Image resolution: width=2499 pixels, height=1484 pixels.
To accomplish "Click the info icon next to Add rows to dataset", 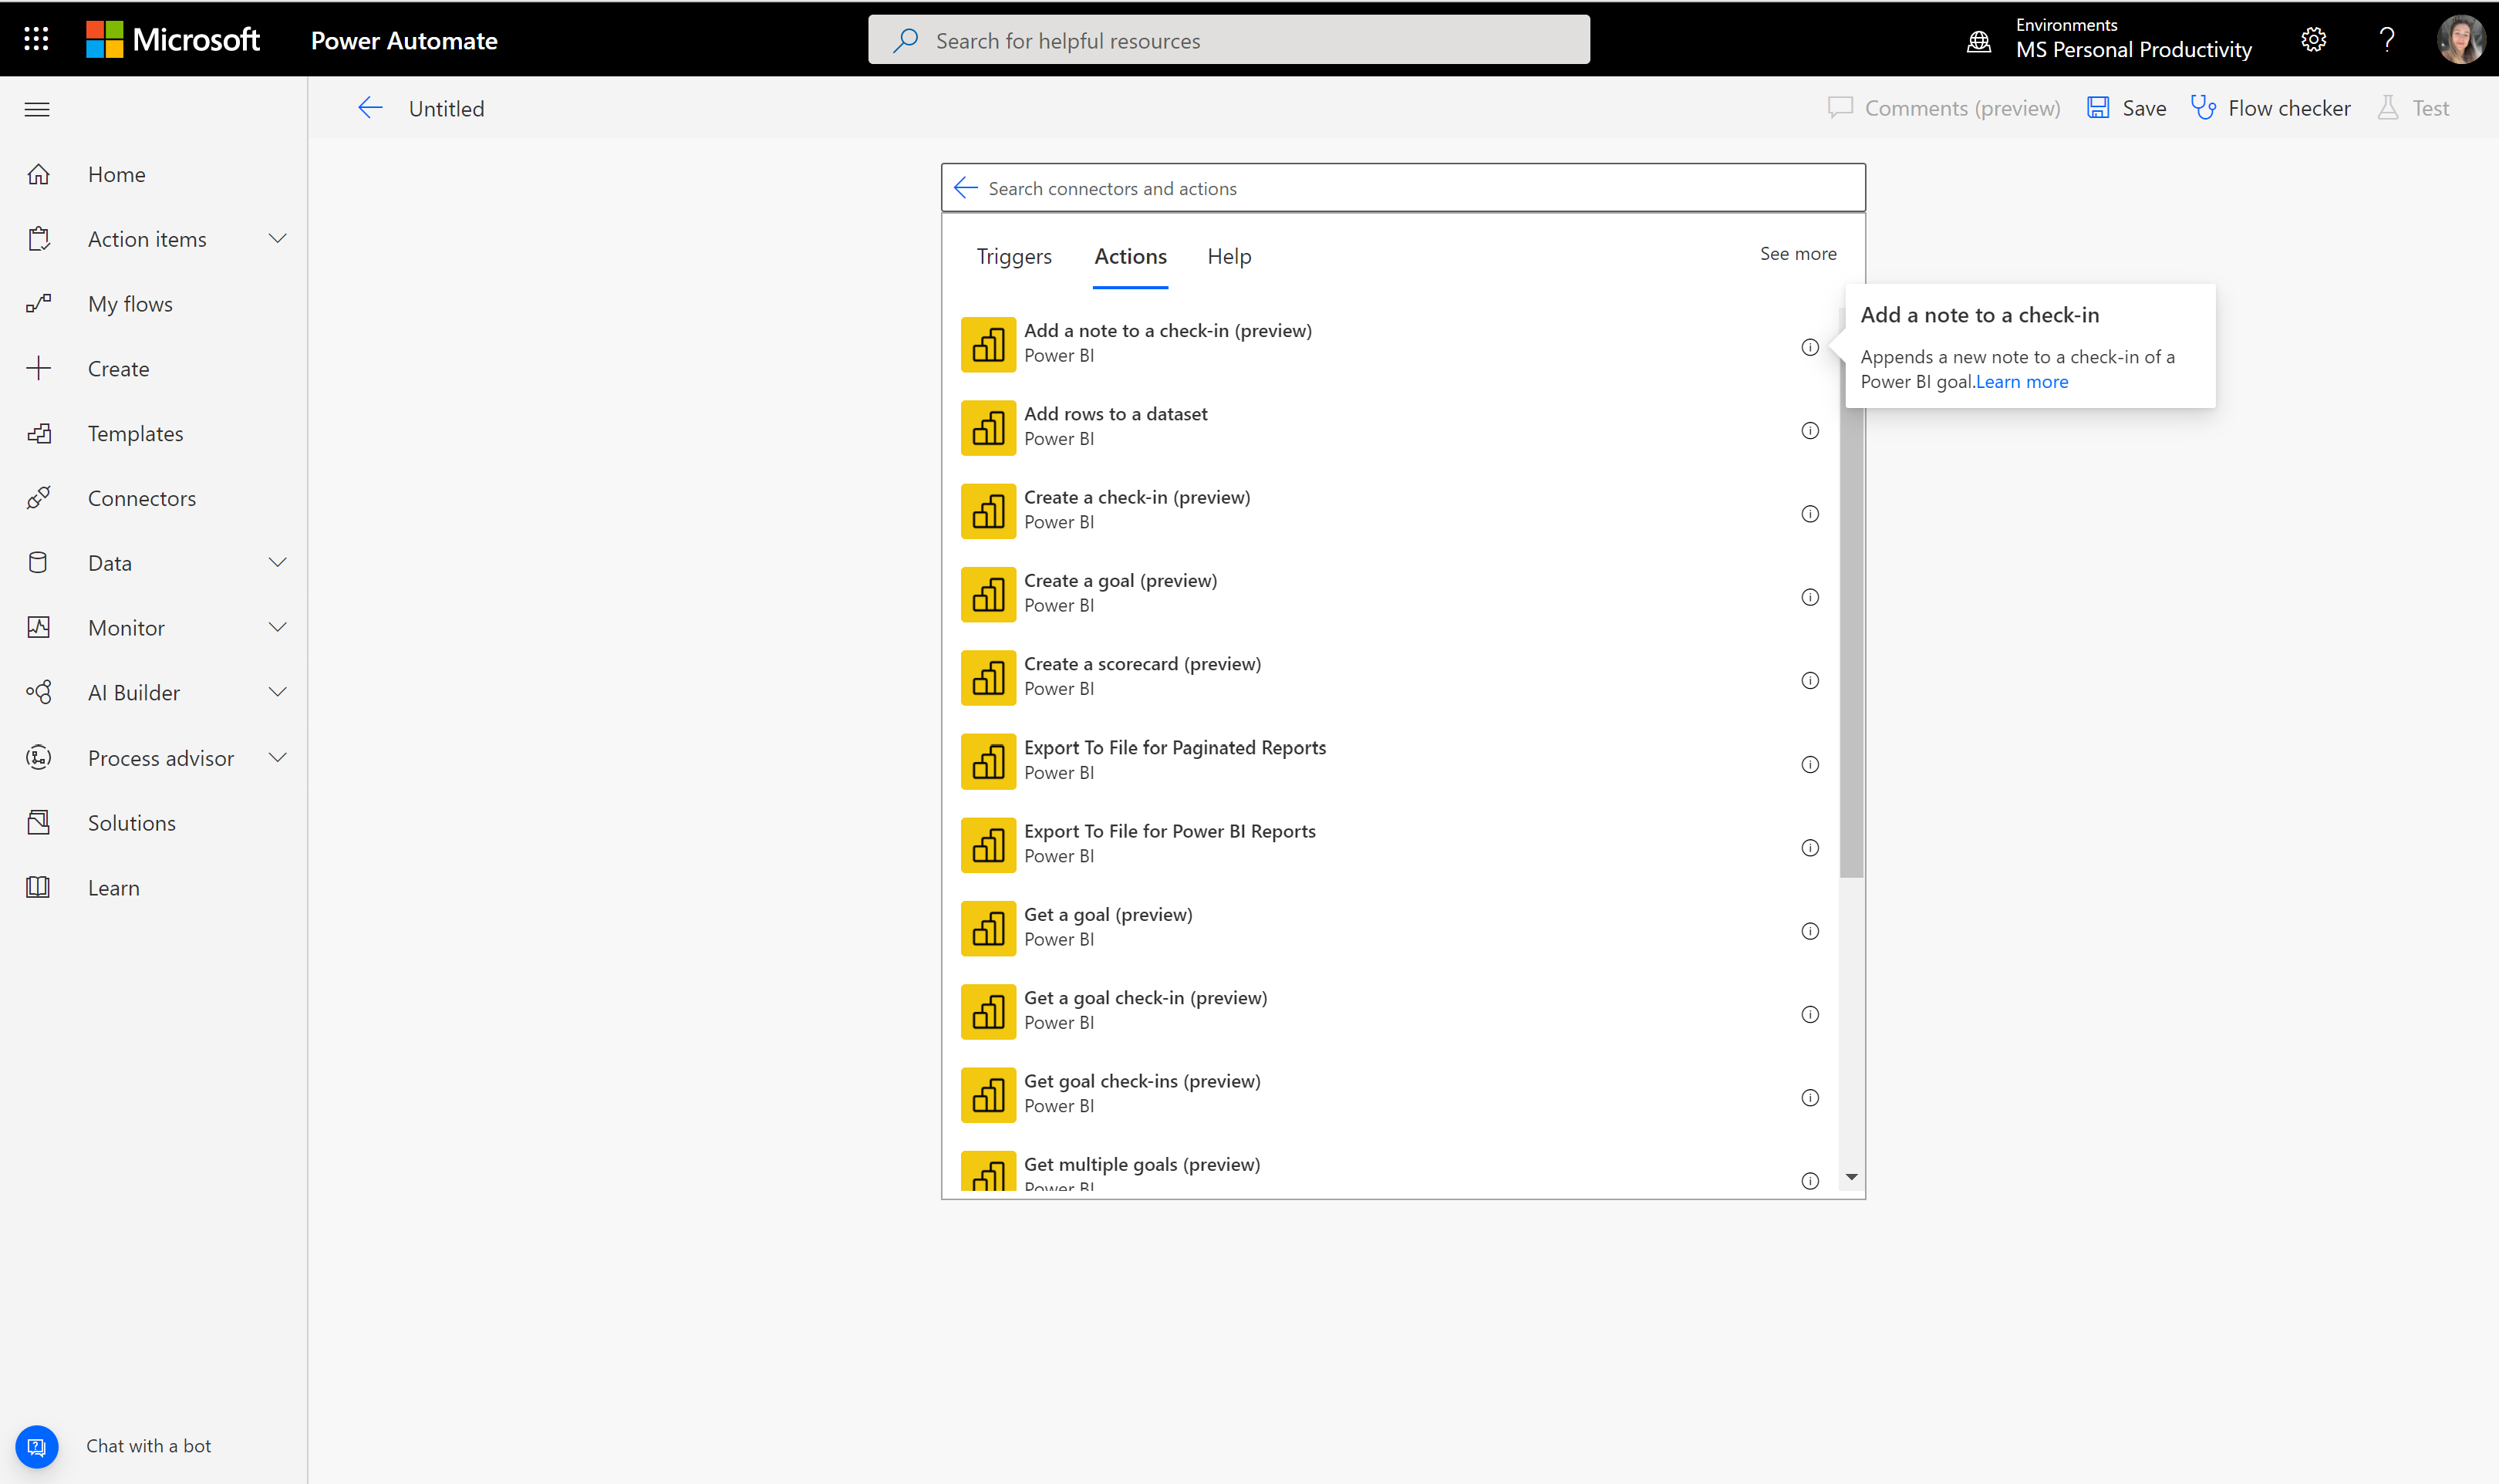I will pos(1810,431).
